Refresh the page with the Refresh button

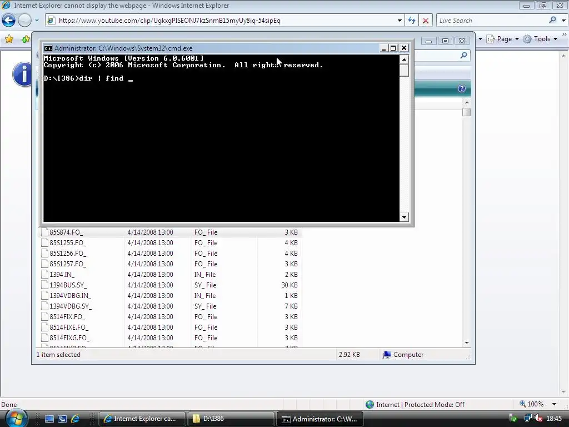(x=412, y=21)
